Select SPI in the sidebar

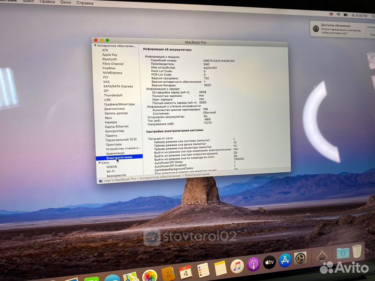pos(106,91)
